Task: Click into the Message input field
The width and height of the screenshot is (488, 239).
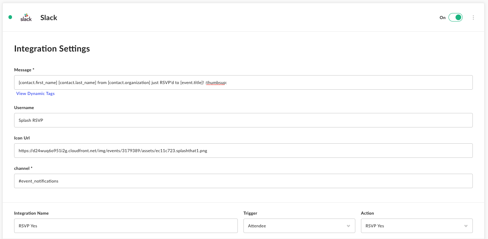Action: [x=243, y=82]
